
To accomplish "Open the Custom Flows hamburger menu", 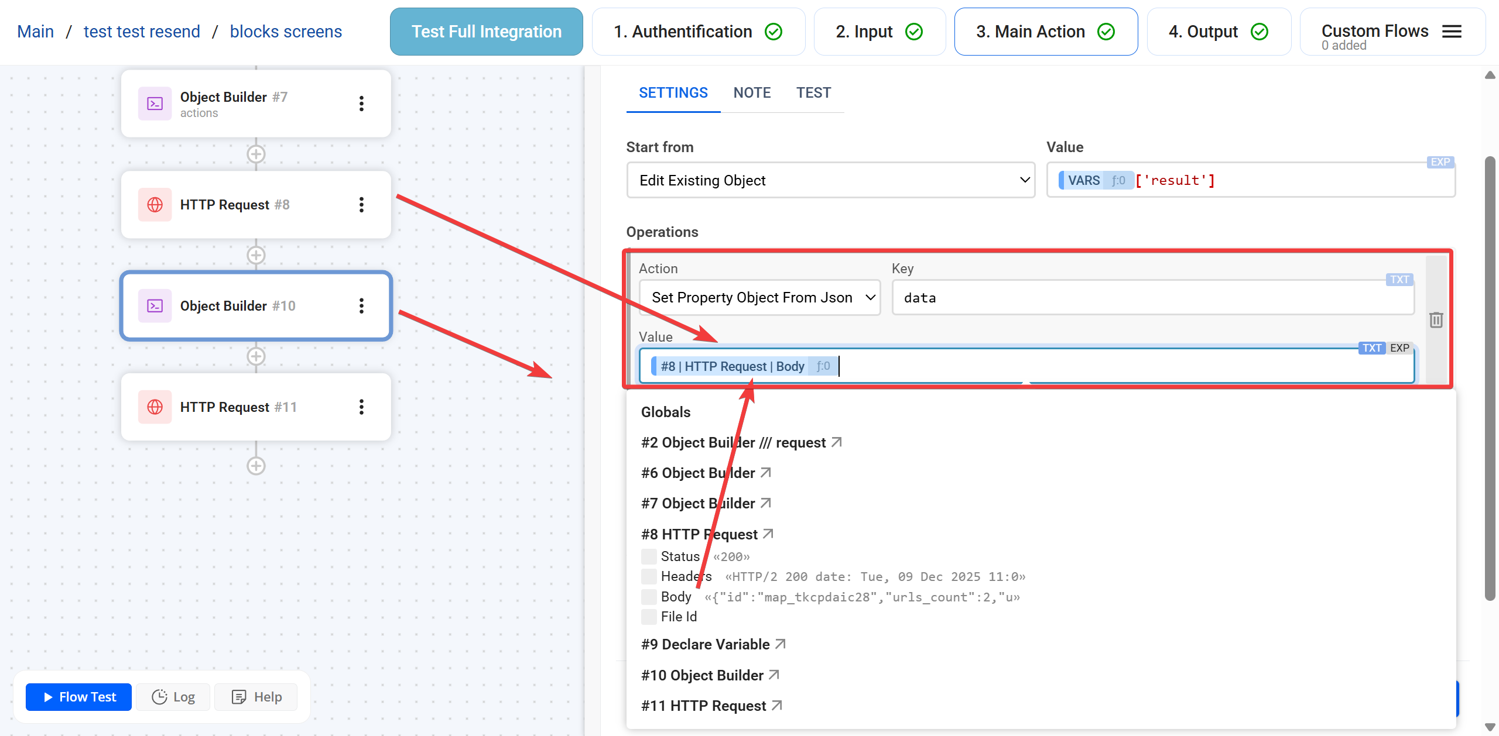I will click(1452, 32).
